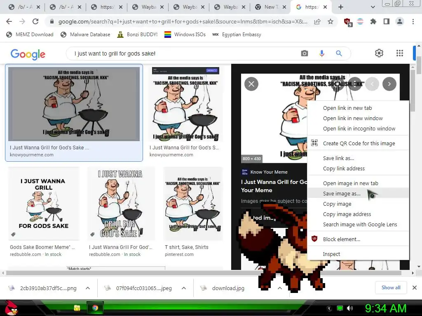This screenshot has height=316, width=422.
Task: Expand options for 07f094fcc031065 jpeg download
Action: pos(184,288)
